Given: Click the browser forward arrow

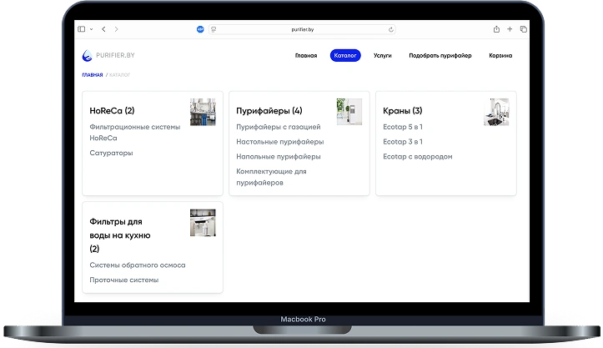Looking at the screenshot, I should click(116, 29).
